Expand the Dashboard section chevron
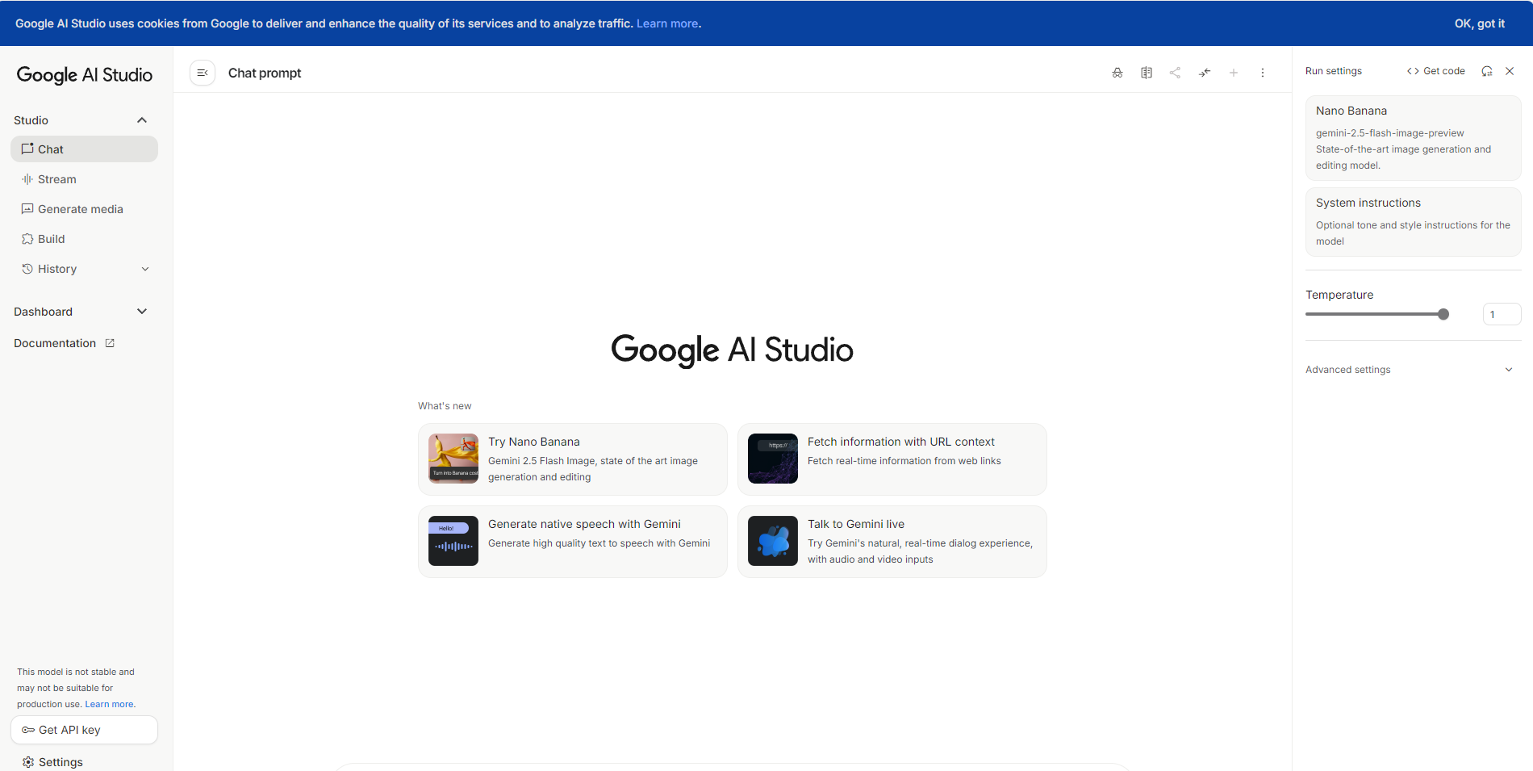1533x771 pixels. click(x=142, y=312)
